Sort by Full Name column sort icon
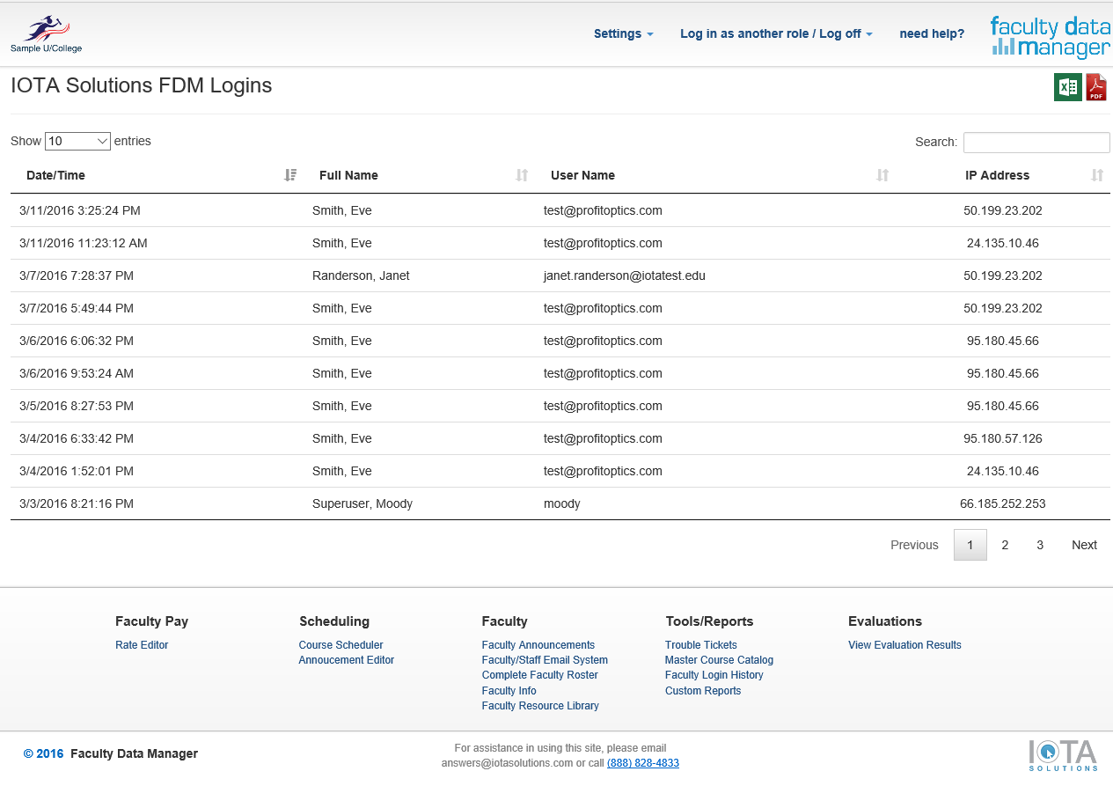This screenshot has height=786, width=1113. [522, 175]
